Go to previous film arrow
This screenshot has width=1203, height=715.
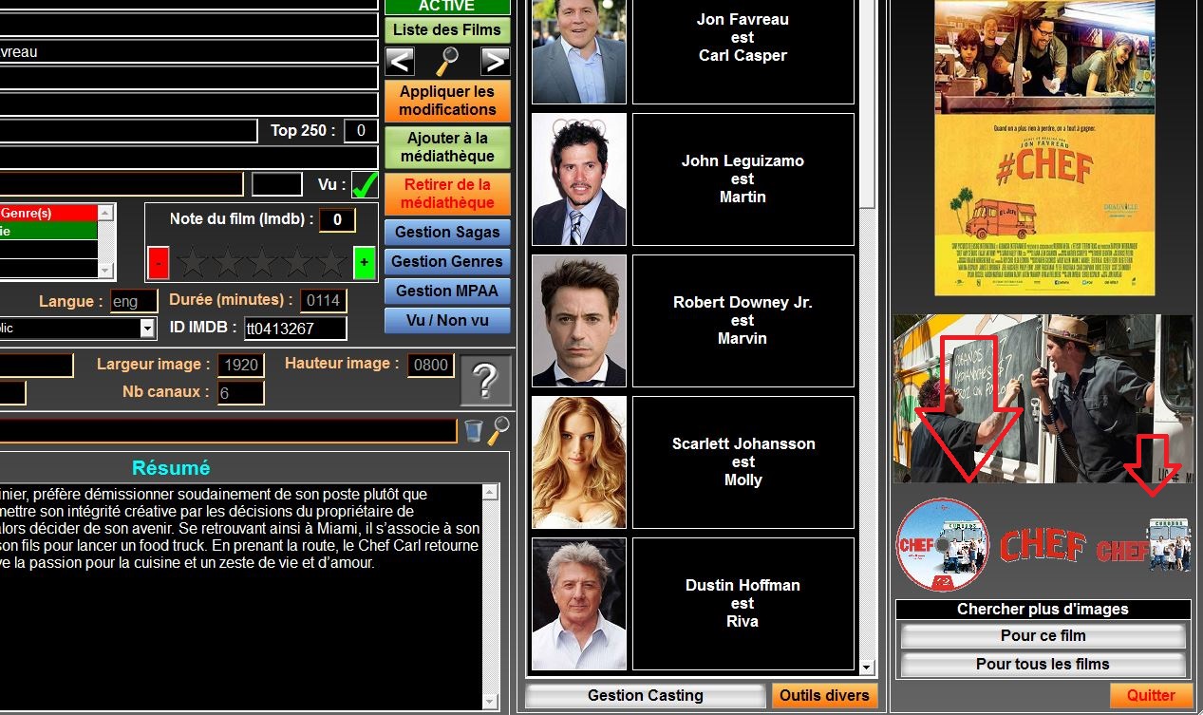tap(400, 62)
